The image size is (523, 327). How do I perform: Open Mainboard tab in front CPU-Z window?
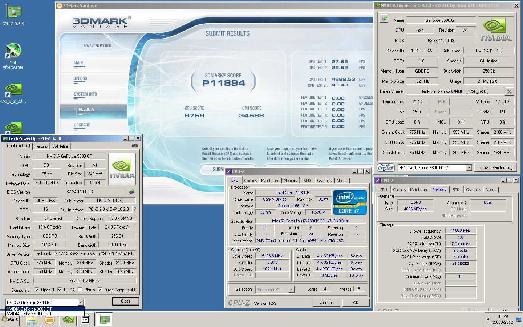click(270, 181)
